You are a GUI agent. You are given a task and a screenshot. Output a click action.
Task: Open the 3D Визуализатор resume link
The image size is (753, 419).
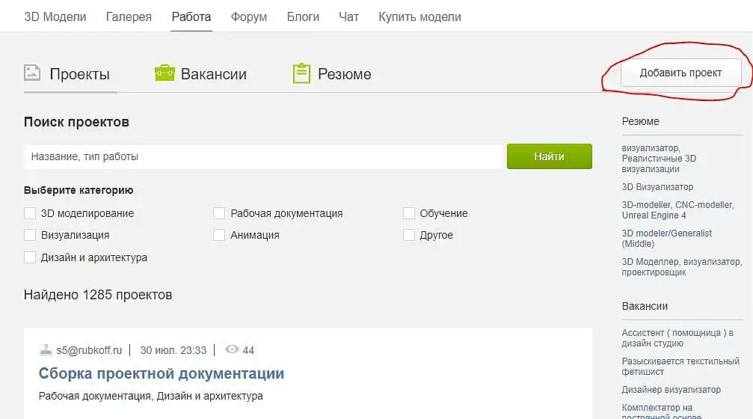[x=657, y=187]
